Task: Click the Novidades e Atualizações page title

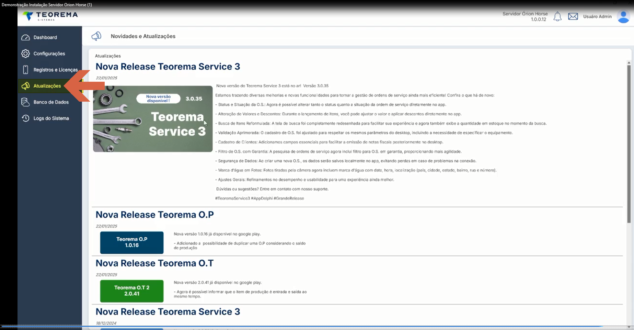Action: [x=143, y=36]
